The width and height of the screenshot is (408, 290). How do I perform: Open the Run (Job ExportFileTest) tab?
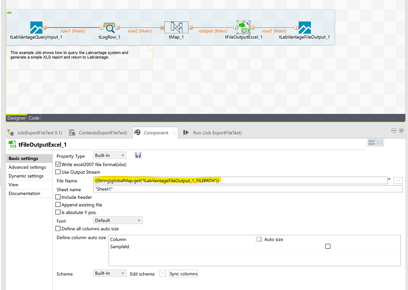point(217,132)
